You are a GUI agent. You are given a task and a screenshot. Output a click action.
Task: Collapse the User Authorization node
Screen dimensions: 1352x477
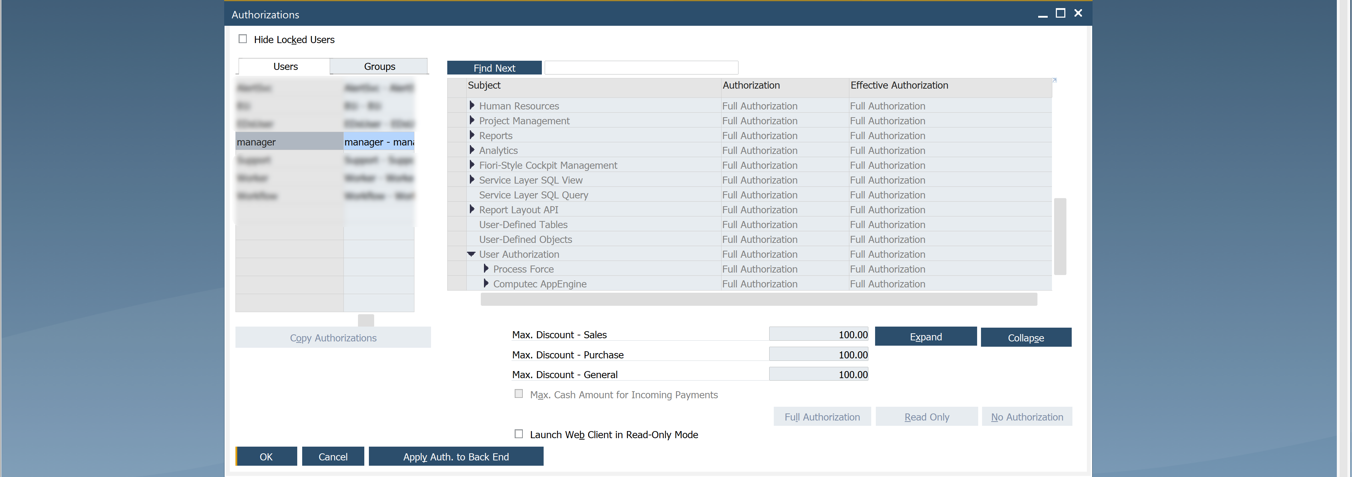[x=471, y=254]
